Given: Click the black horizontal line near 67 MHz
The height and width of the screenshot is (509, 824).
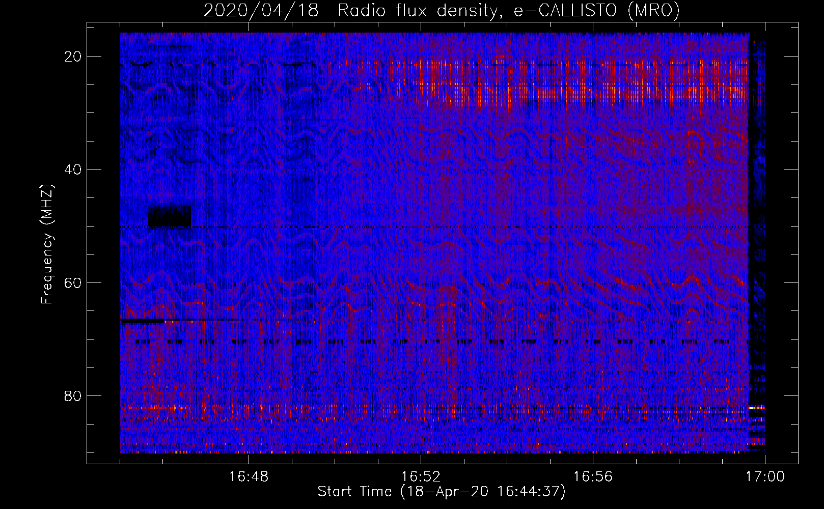Looking at the screenshot, I should tap(143, 321).
